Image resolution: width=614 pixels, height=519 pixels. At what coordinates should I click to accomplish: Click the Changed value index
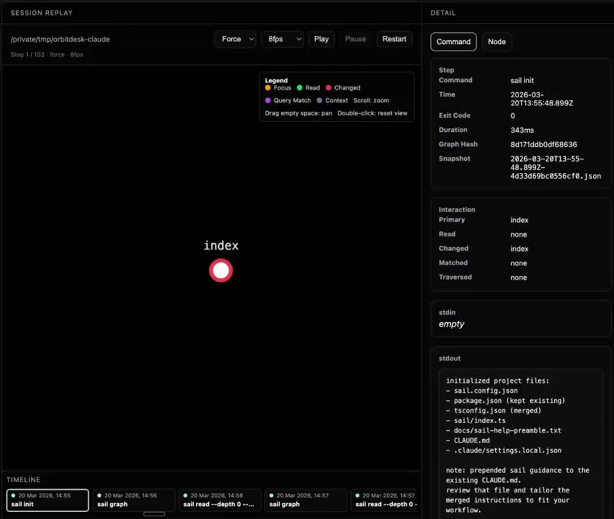[x=519, y=249]
